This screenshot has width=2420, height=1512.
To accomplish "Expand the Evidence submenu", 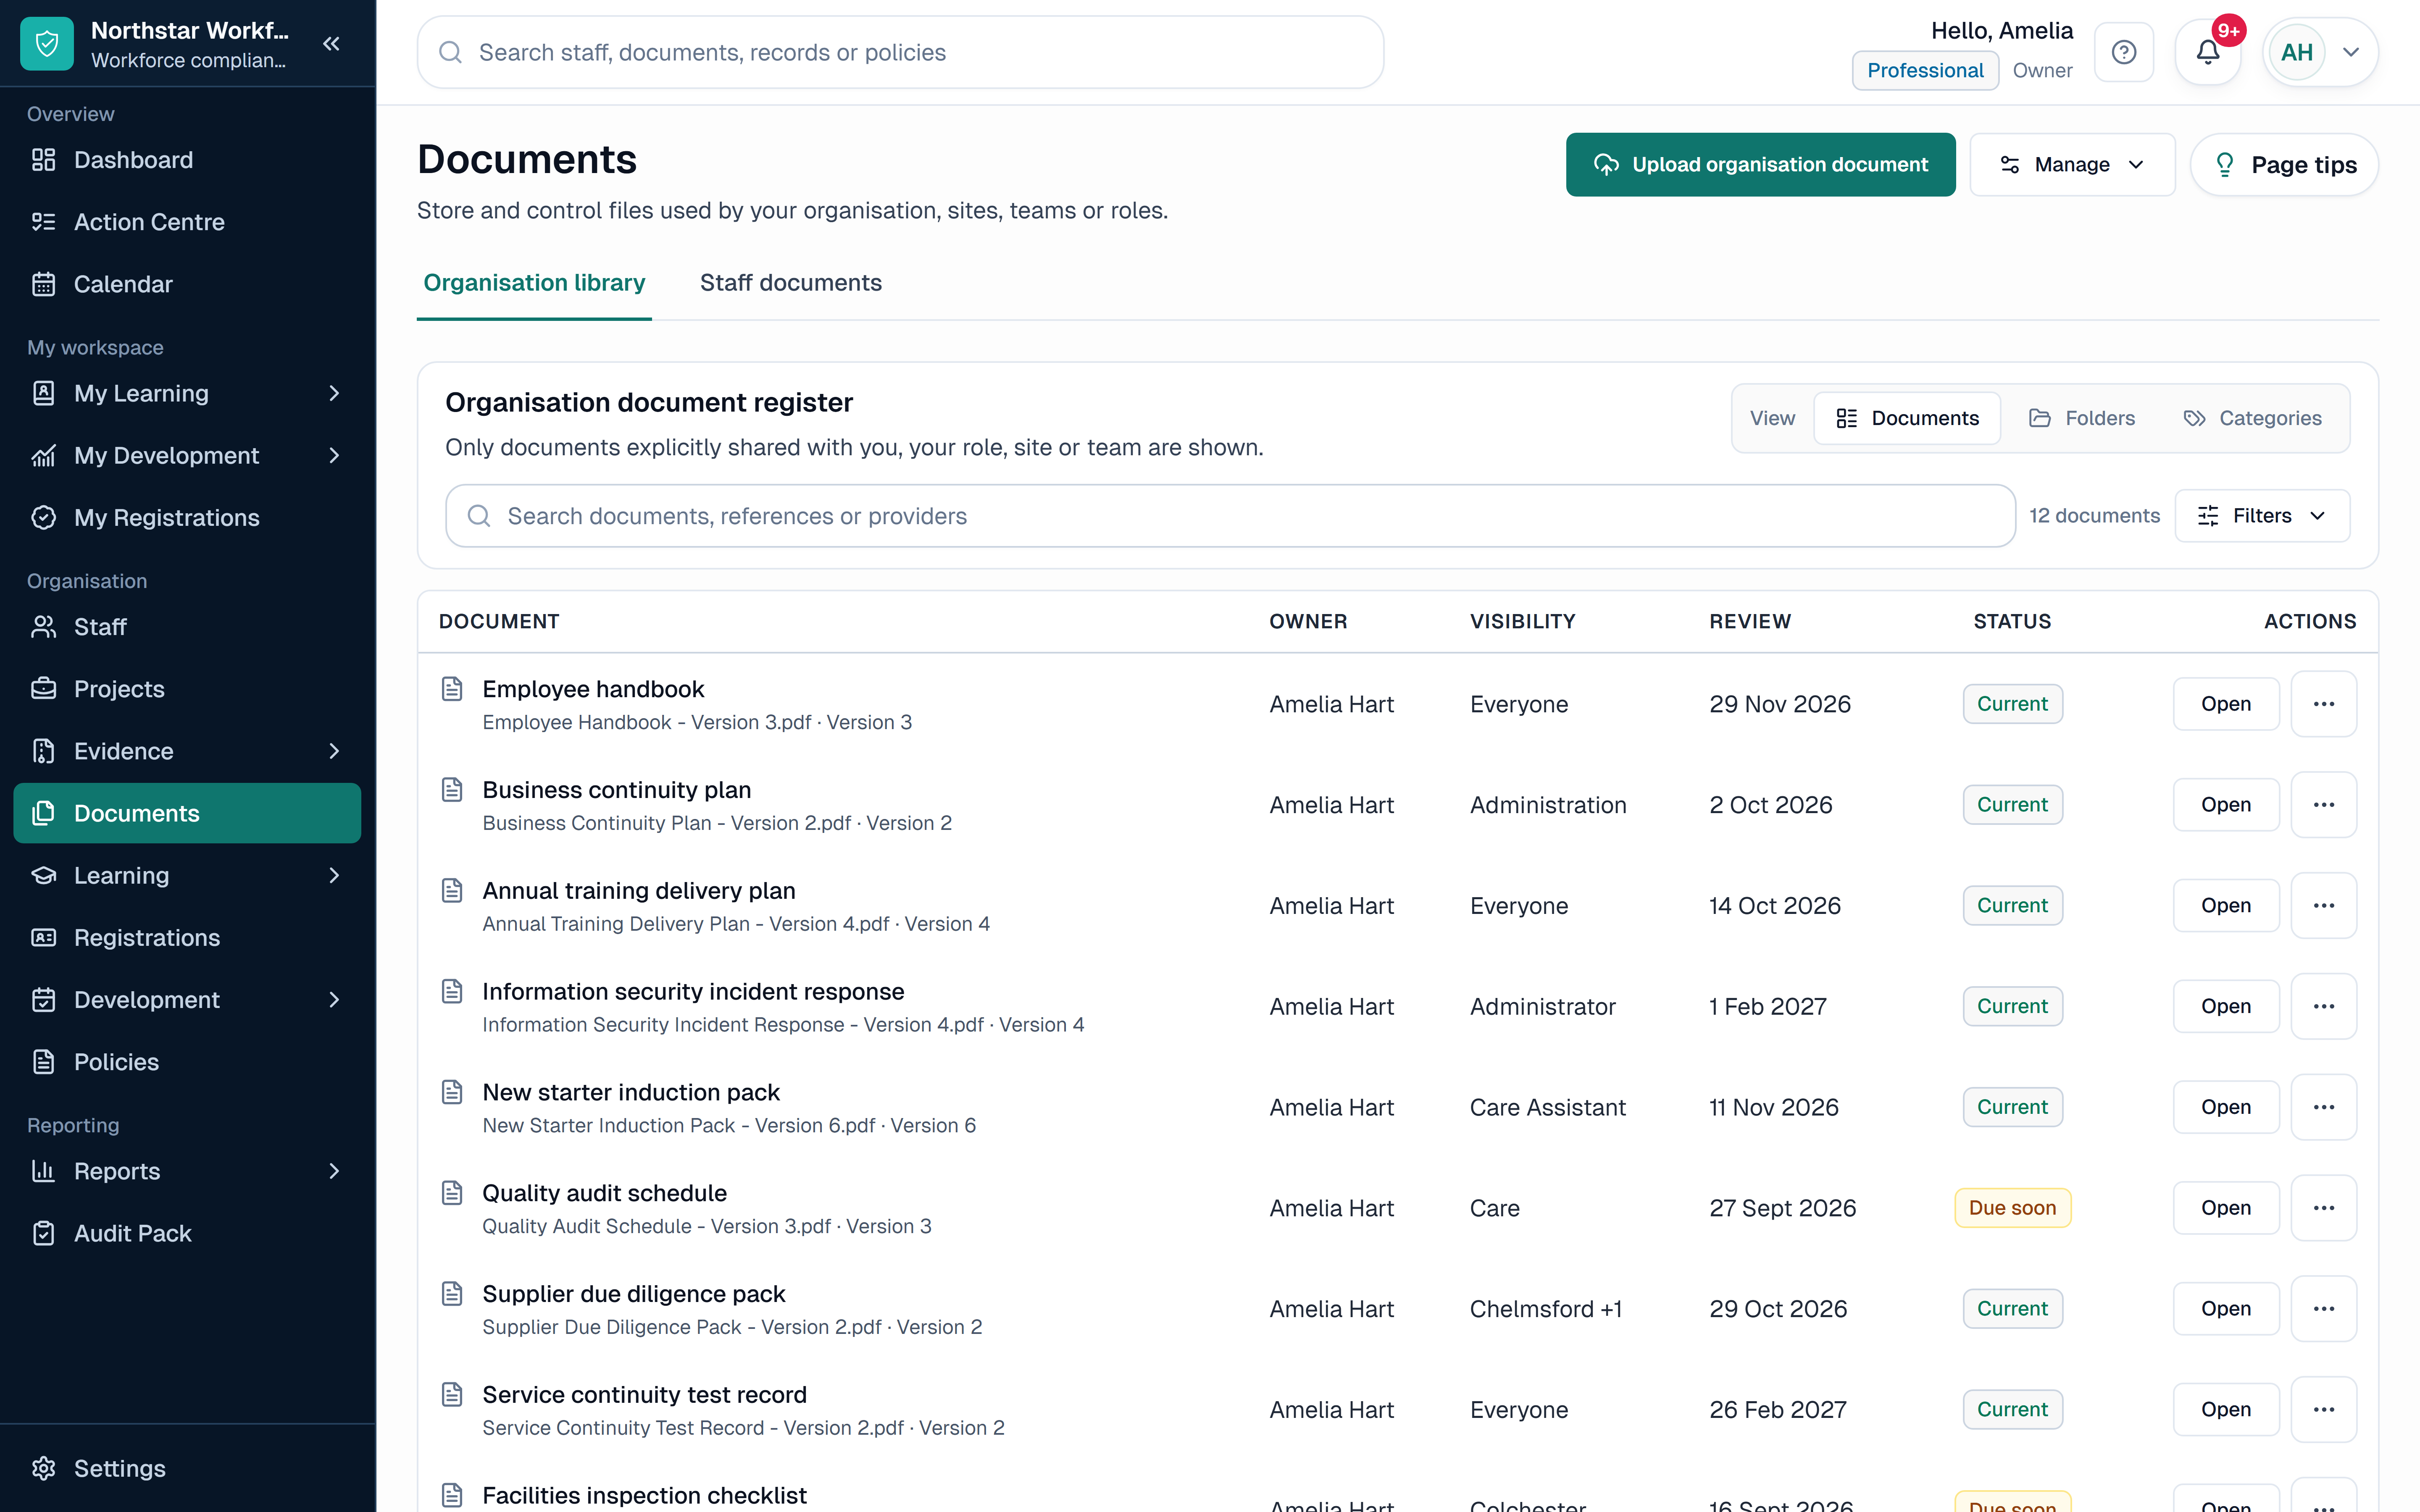I will coord(334,751).
